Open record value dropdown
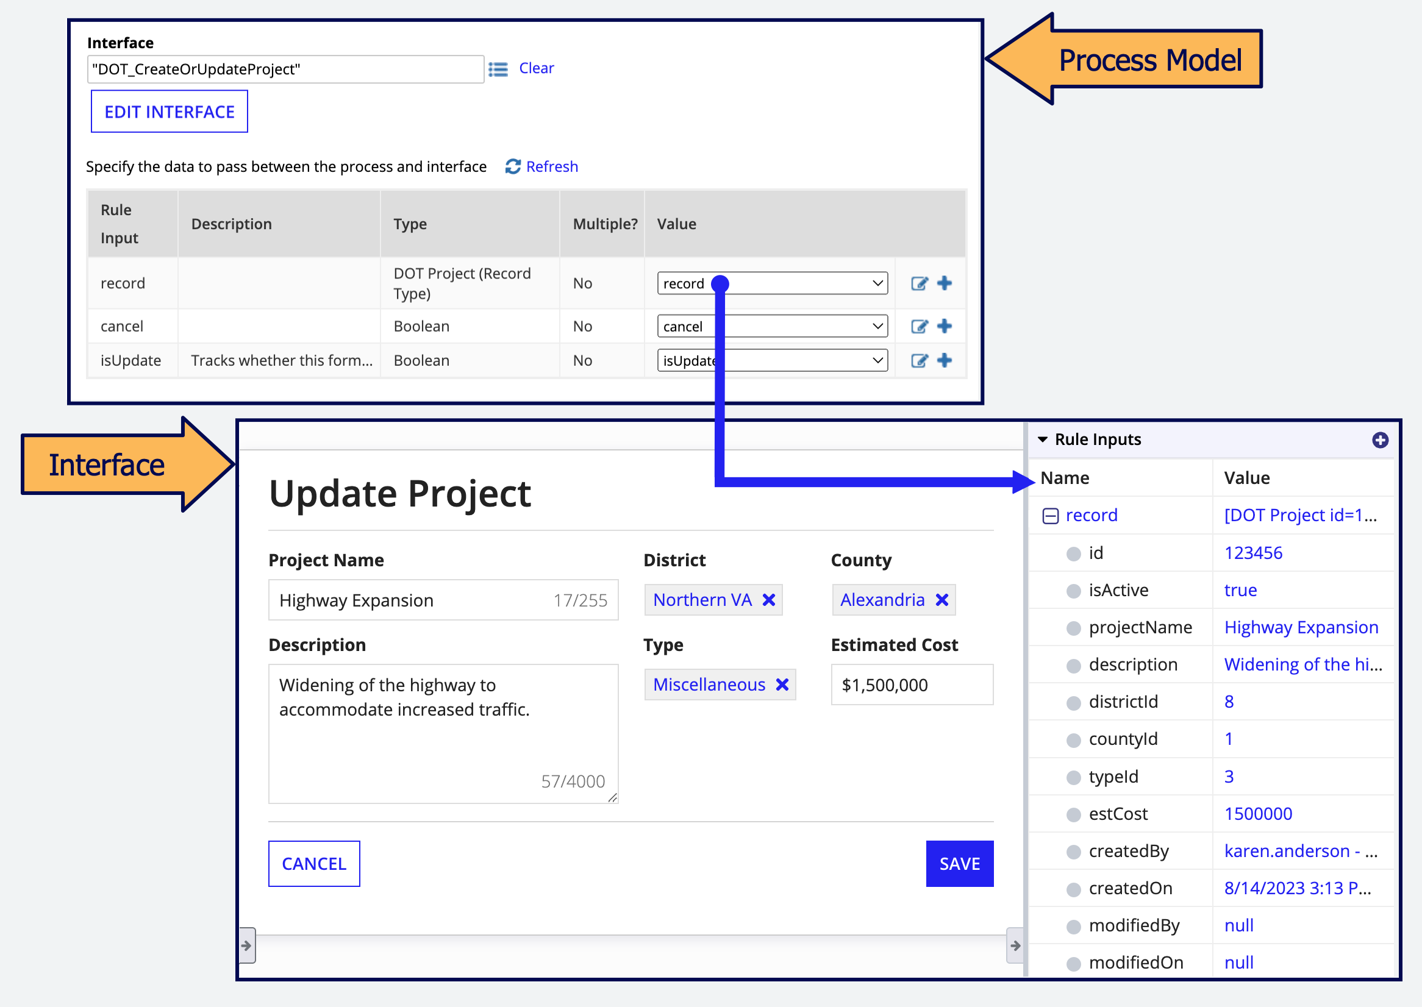This screenshot has width=1422, height=1007. pyautogui.click(x=772, y=283)
